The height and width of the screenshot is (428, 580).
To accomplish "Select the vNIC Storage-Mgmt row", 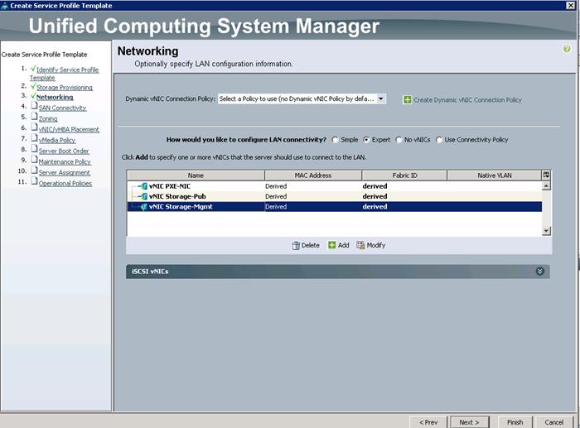I will 335,207.
